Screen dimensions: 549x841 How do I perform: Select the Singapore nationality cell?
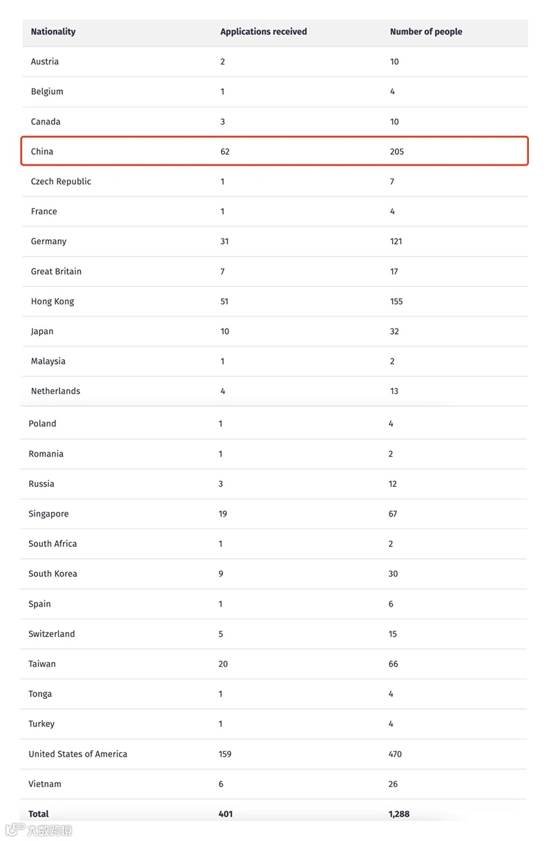click(x=48, y=514)
